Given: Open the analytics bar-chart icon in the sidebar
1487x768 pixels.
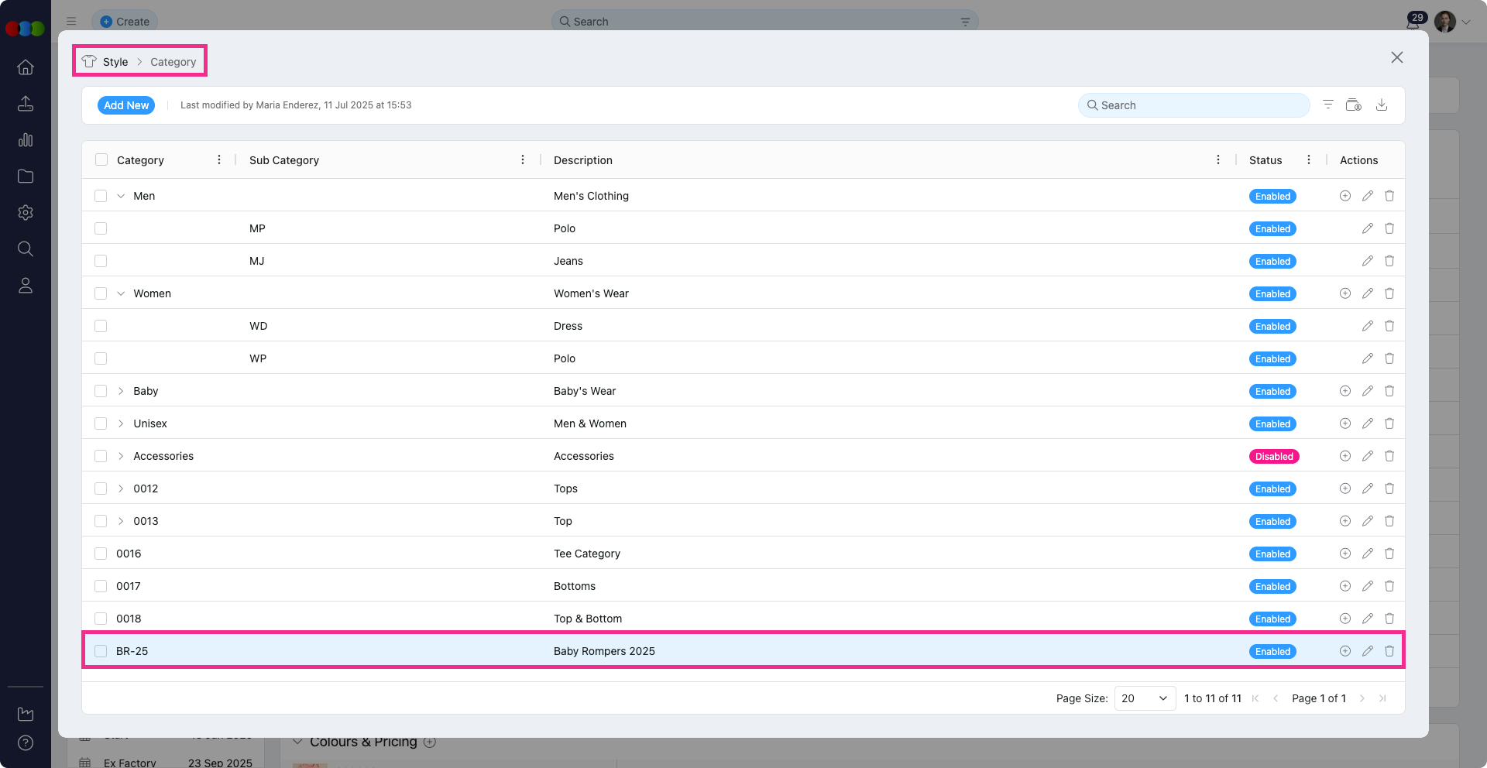Looking at the screenshot, I should [x=26, y=140].
